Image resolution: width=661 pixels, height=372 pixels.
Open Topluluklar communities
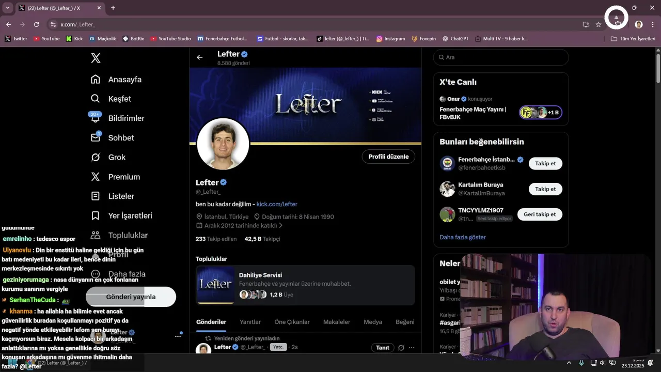pos(119,235)
